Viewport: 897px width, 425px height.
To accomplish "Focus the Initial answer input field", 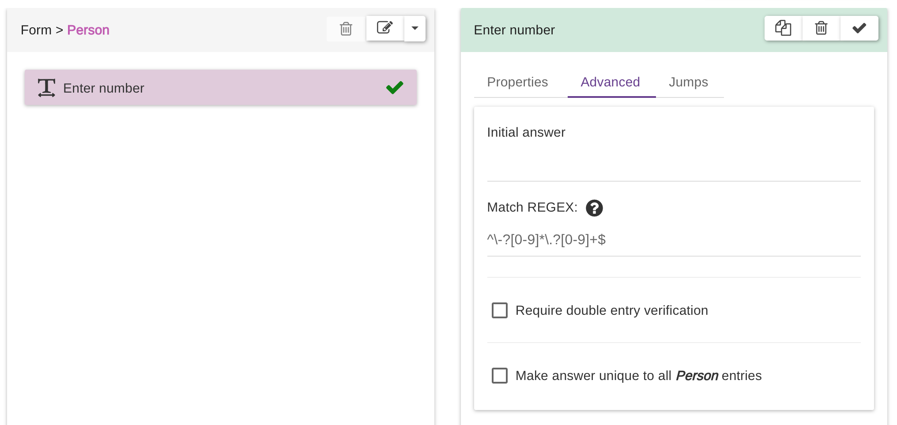I will 674,165.
